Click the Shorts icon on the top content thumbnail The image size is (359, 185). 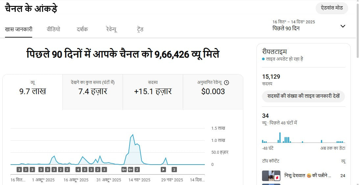pos(277,178)
